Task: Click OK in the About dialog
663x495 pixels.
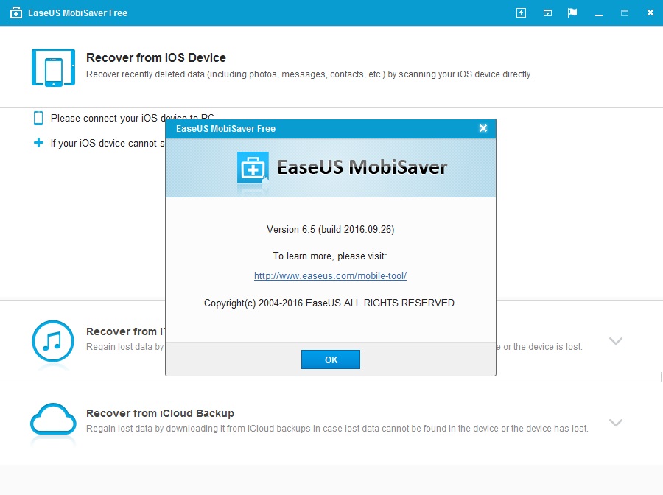Action: coord(331,359)
